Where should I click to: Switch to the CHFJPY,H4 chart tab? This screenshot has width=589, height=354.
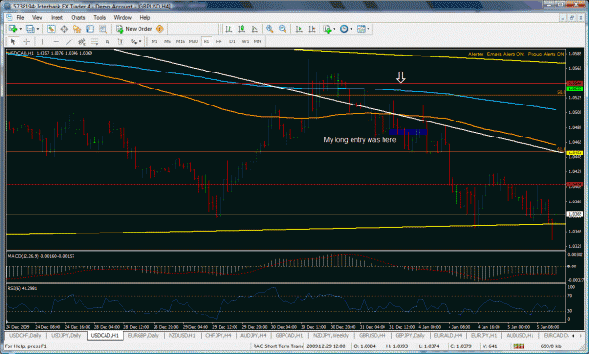tap(219, 335)
